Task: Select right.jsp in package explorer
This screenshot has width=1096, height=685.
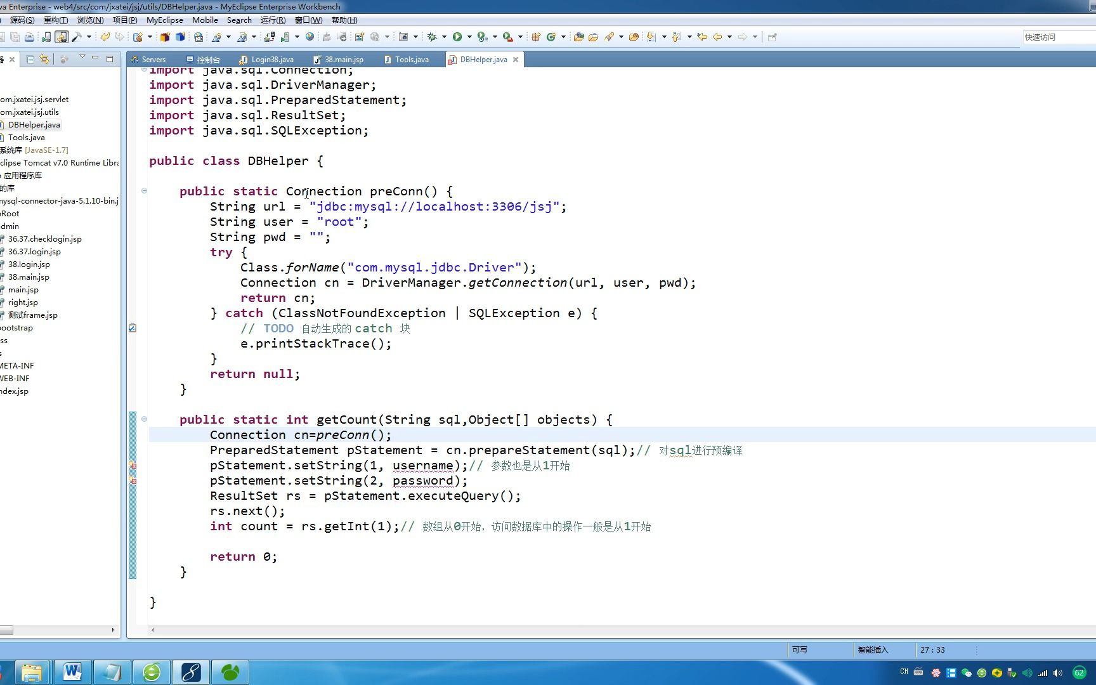Action: pyautogui.click(x=23, y=303)
